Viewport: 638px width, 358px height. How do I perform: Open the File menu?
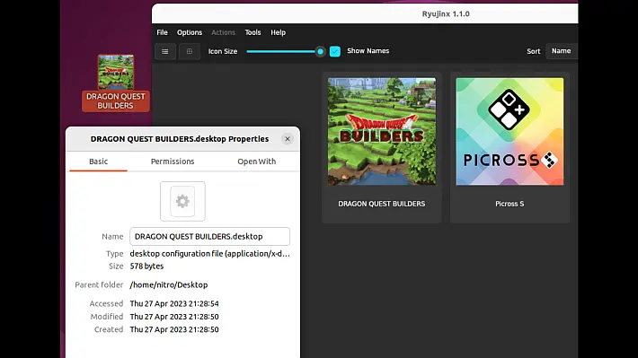click(162, 32)
